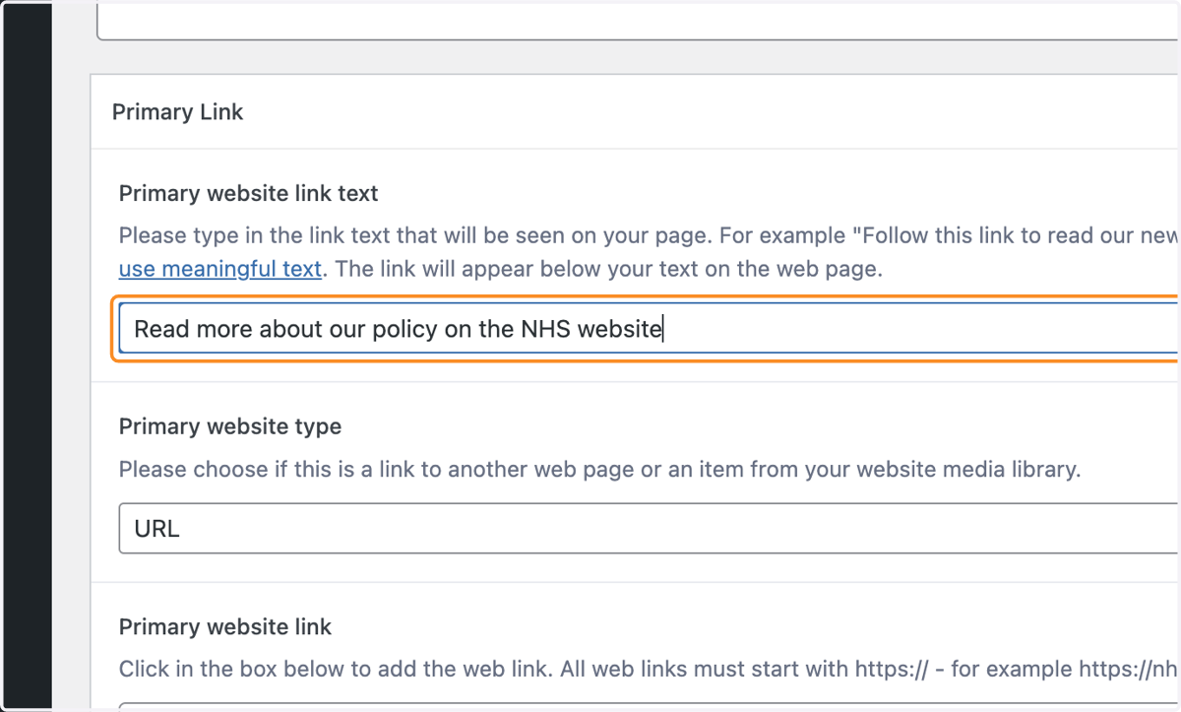Focus the Primary website link text field
Viewport: 1181px width, 712px height.
(650, 329)
